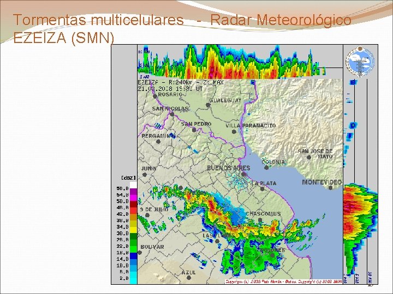Click the 'LA PLATA' map label
Viewport: 393px width, 294px height.
point(264,183)
